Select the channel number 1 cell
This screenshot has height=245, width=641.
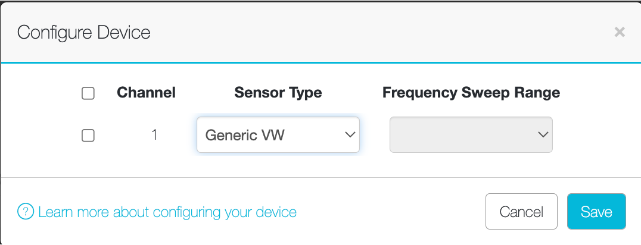154,135
